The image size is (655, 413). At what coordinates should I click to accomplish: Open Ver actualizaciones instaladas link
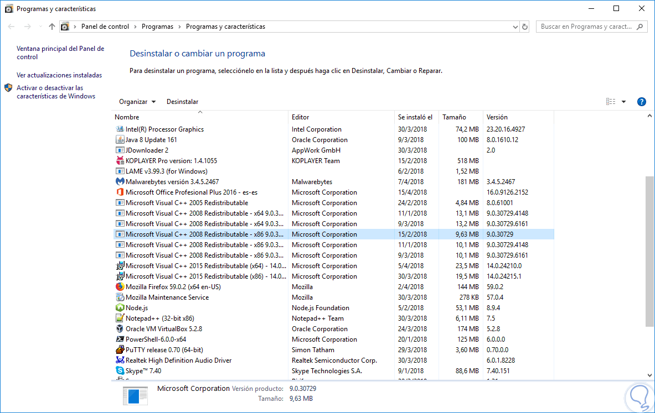(59, 75)
